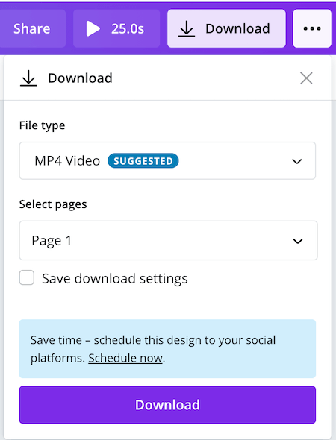The image size is (336, 440).
Task: Follow the Schedule now link
Action: [x=125, y=359]
